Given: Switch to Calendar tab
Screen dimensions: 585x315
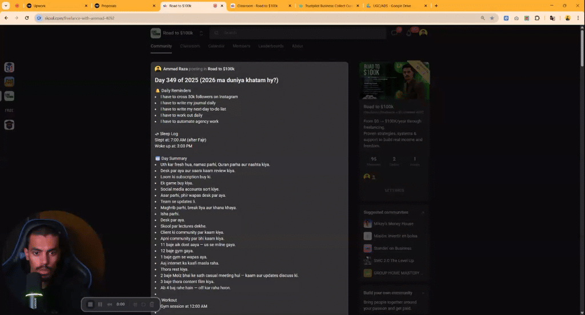Looking at the screenshot, I should pos(216,46).
